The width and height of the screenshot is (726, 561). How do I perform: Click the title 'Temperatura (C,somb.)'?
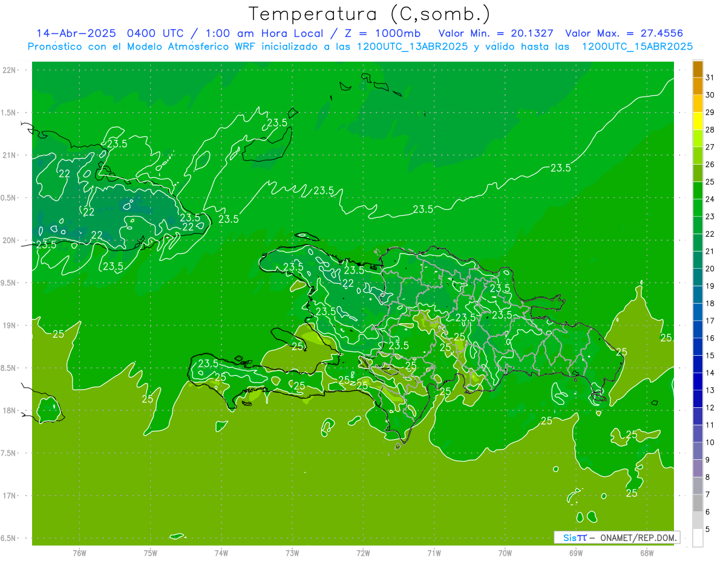370,14
